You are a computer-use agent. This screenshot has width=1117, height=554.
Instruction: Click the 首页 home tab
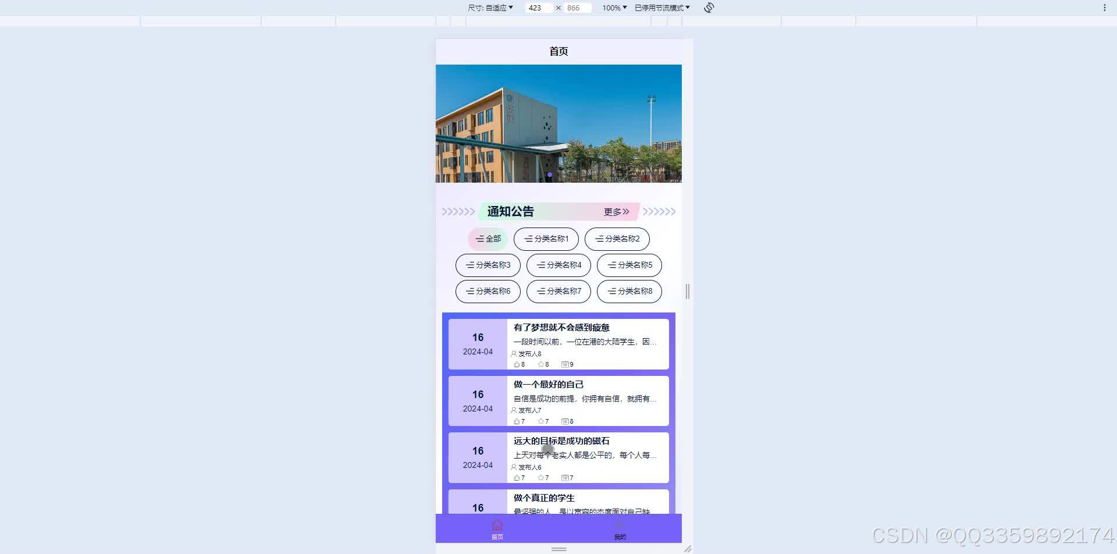pos(497,529)
